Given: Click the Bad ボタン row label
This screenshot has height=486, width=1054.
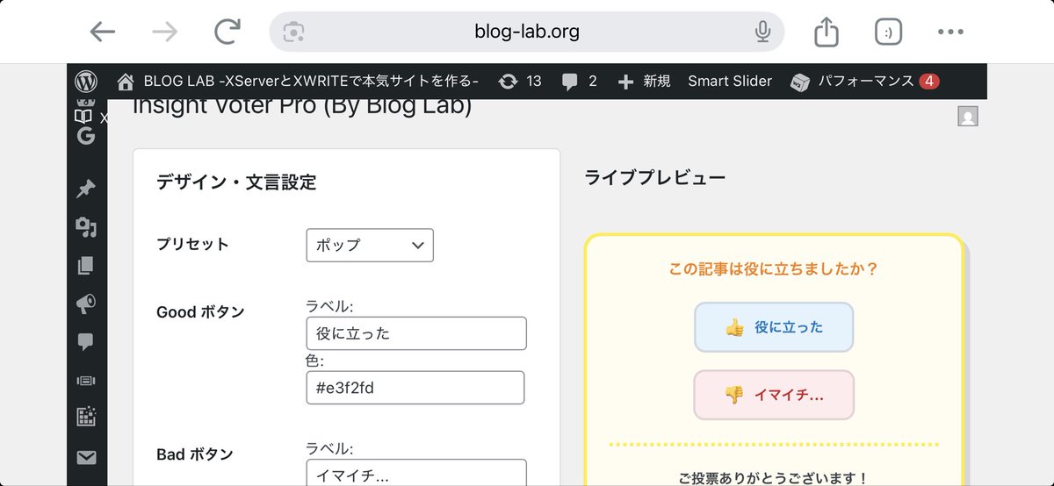Looking at the screenshot, I should [x=194, y=454].
